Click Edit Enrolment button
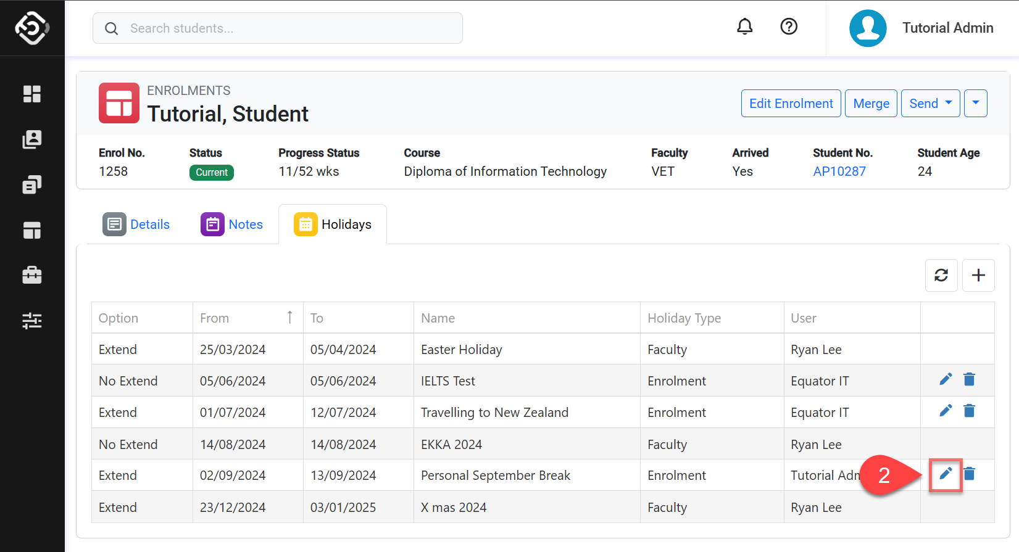Screen dimensions: 1019x552 [x=791, y=104]
